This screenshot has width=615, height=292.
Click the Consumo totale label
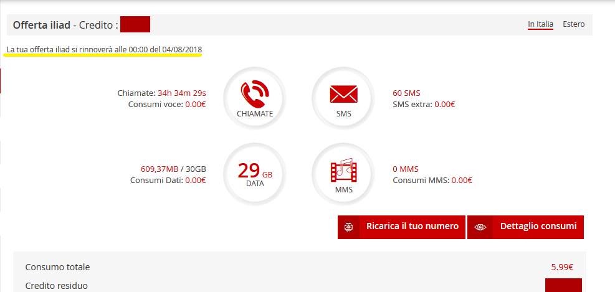58,267
